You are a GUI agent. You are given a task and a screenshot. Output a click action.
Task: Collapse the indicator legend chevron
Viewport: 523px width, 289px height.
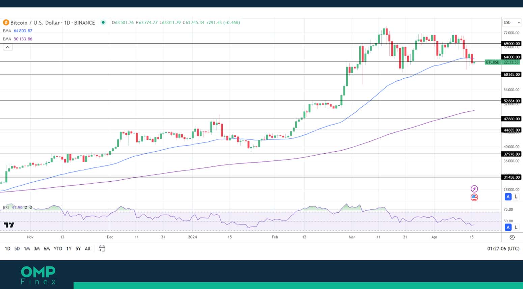pos(8,47)
